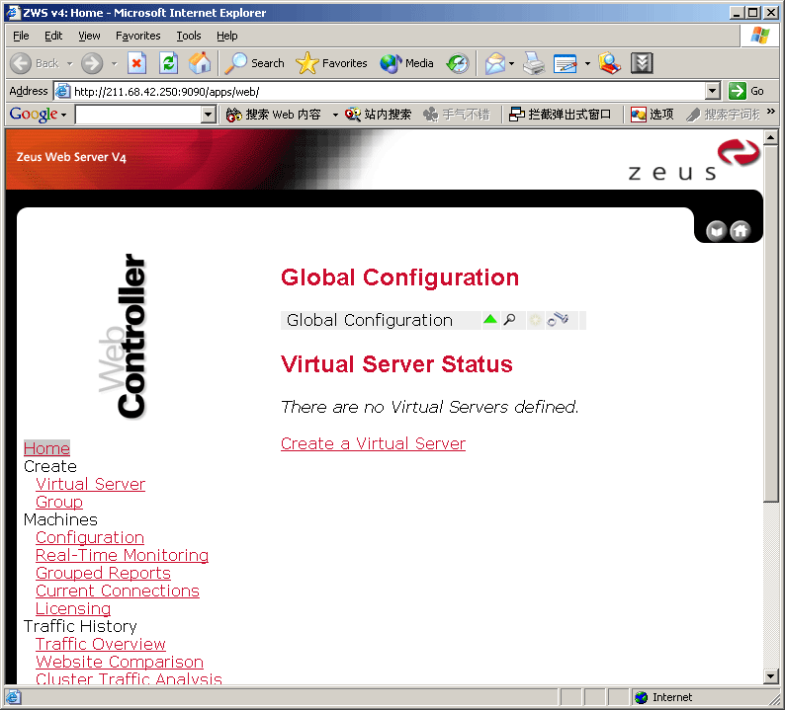Open the Virtual Server link under Create

pos(90,484)
